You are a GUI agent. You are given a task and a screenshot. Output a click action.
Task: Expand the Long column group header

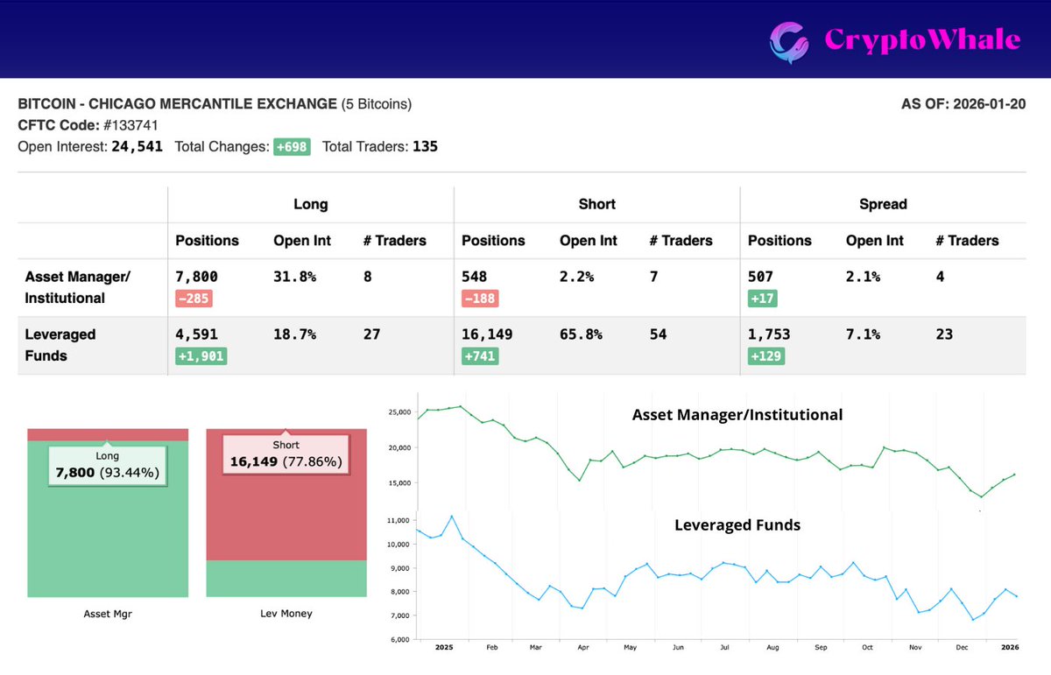tap(311, 204)
